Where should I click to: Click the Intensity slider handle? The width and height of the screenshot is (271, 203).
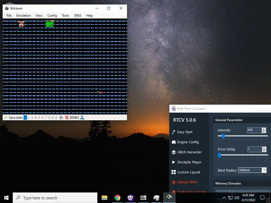(x=223, y=136)
